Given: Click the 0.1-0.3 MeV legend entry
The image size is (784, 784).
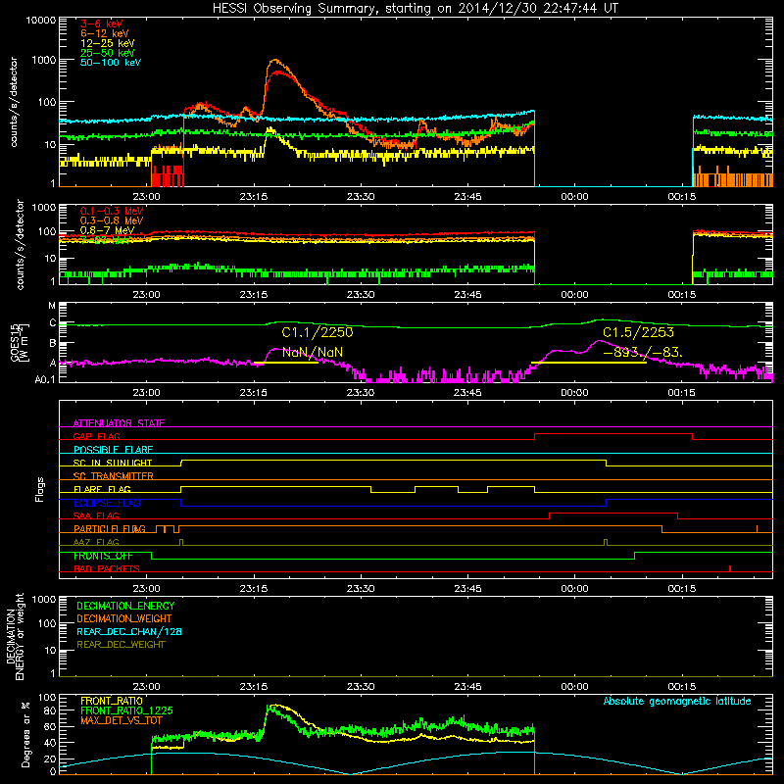Looking at the screenshot, I should tap(112, 212).
